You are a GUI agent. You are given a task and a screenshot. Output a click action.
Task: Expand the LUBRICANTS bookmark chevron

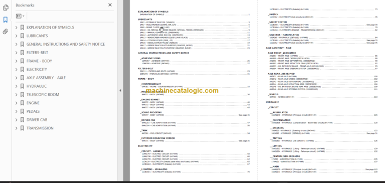pos(17,36)
